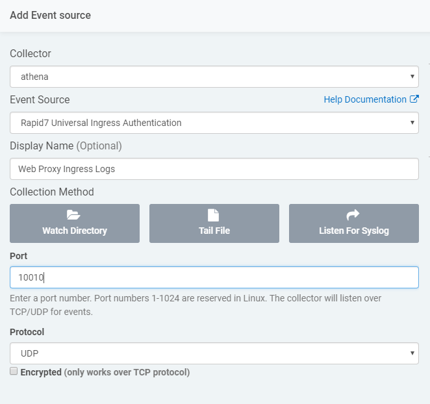Click the port number helper description text
Image resolution: width=430 pixels, height=404 pixels.
[x=195, y=305]
